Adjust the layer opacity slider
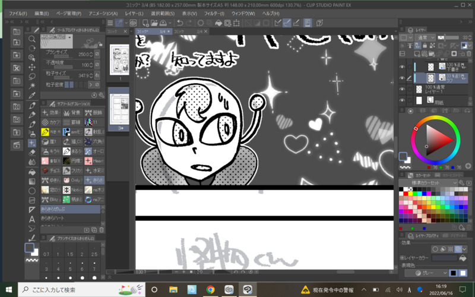The image size is (475, 297). [448, 37]
